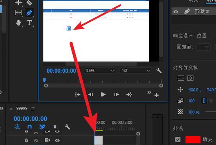Hide the V3 track output eye

(x=57, y=131)
